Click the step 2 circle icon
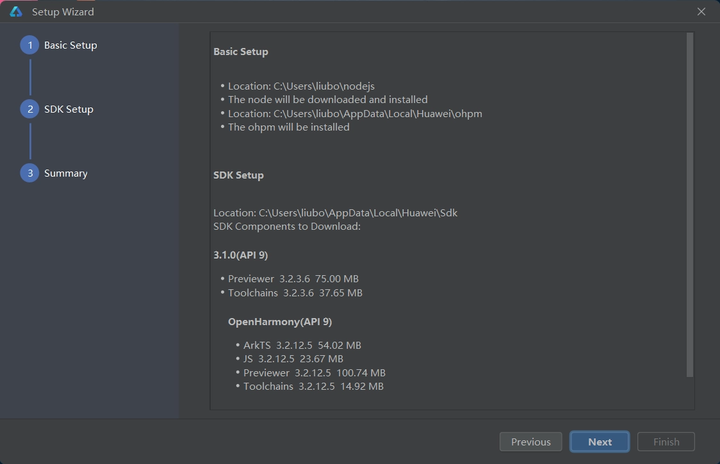720x464 pixels. click(x=29, y=109)
